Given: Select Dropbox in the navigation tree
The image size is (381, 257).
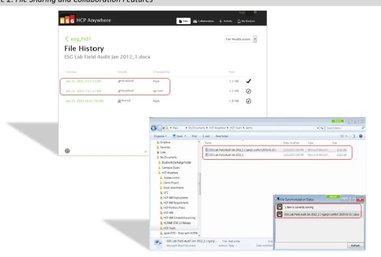Looking at the screenshot, I should [x=164, y=142].
